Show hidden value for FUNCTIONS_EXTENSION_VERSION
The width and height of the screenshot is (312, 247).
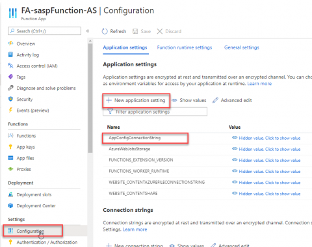266,161
